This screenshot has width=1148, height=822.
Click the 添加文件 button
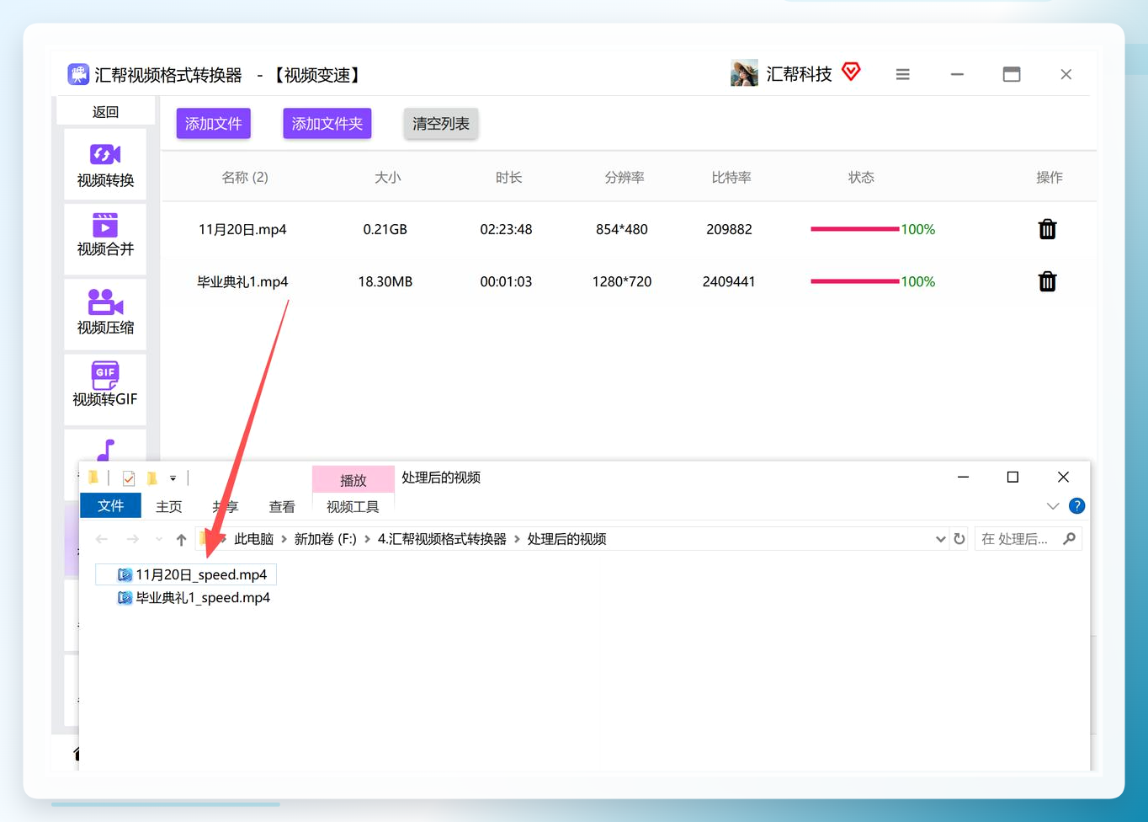click(213, 124)
